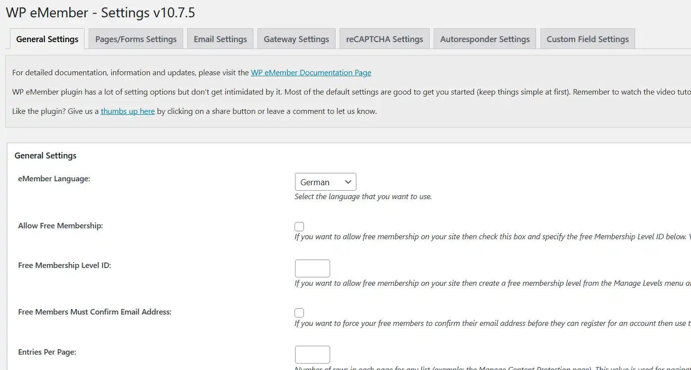The width and height of the screenshot is (691, 370).
Task: Go to the Gateway Settings tab
Action: 296,39
